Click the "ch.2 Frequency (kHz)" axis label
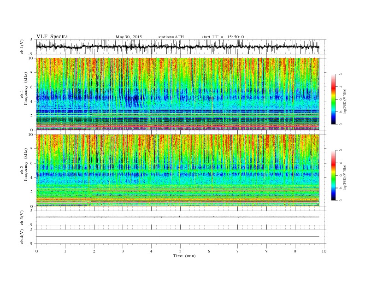 pos(24,164)
